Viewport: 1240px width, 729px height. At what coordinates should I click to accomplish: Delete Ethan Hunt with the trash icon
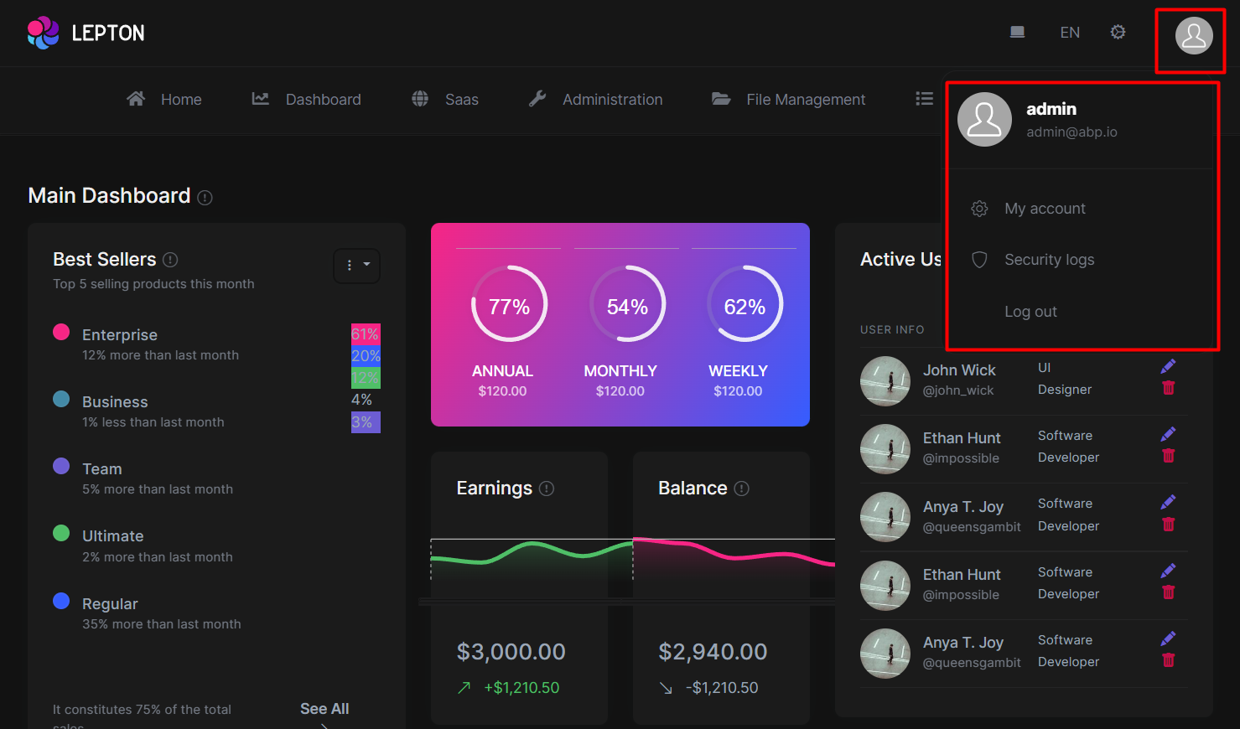[1169, 455]
